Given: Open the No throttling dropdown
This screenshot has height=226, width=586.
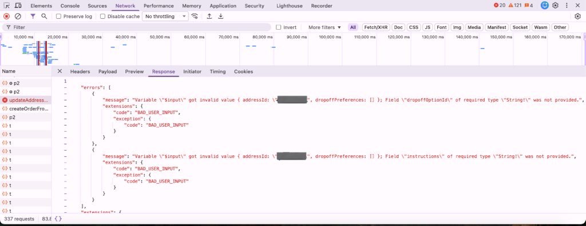Looking at the screenshot, I should (165, 17).
